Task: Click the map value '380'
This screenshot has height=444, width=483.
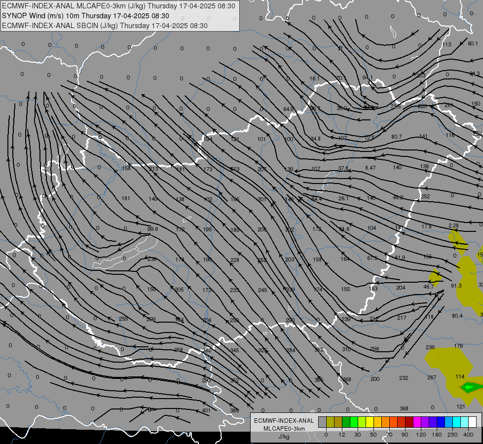Action: [x=234, y=410]
